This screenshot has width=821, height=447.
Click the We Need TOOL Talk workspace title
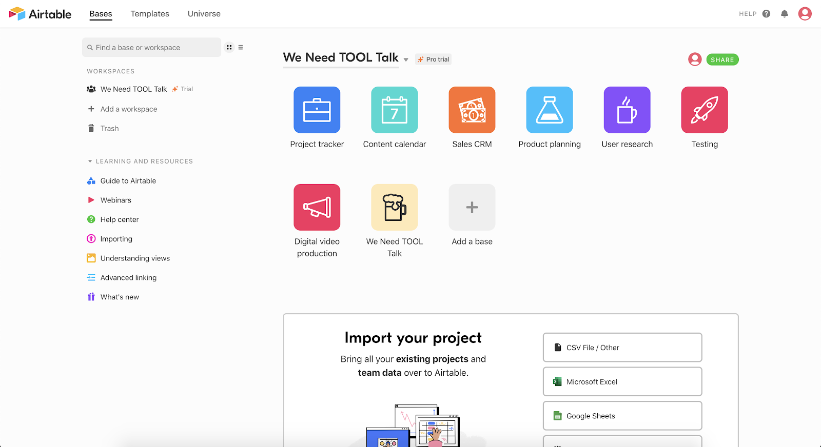pyautogui.click(x=341, y=57)
